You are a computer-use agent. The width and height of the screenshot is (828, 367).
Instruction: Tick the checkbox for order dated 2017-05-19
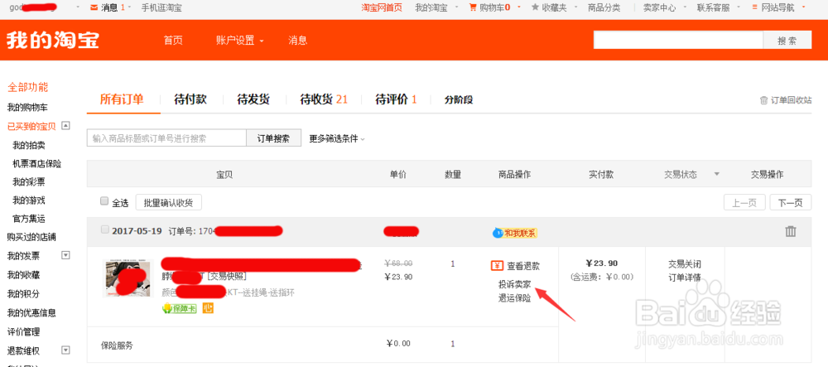(x=104, y=229)
